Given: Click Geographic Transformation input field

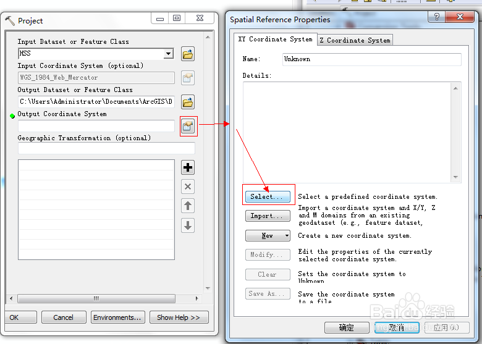Looking at the screenshot, I should tap(106, 148).
